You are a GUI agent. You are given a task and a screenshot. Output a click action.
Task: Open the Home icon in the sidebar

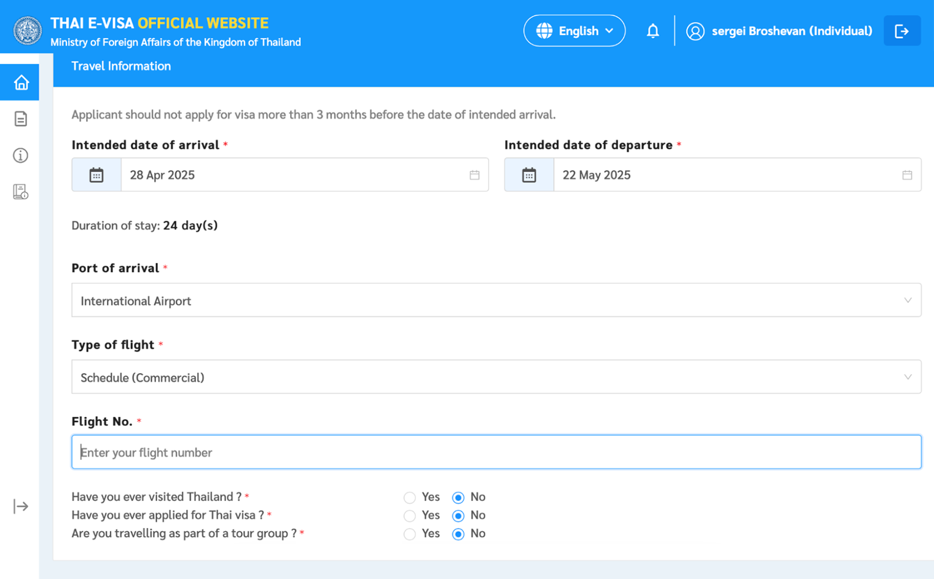(21, 82)
